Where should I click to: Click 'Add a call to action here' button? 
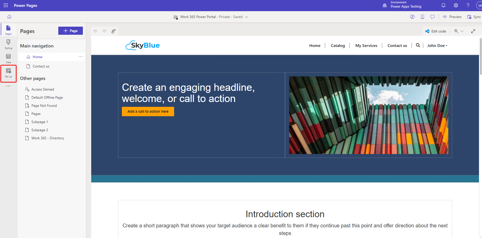[x=148, y=111]
